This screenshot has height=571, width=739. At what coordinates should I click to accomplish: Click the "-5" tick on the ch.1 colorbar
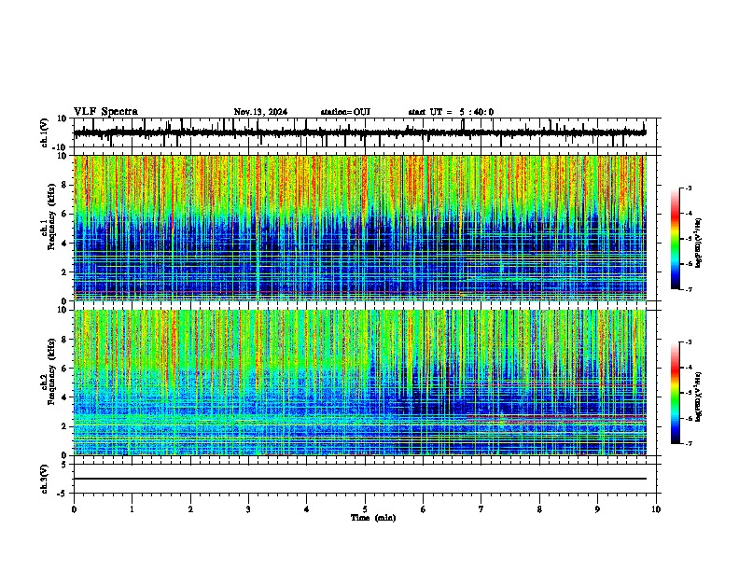[x=689, y=239]
